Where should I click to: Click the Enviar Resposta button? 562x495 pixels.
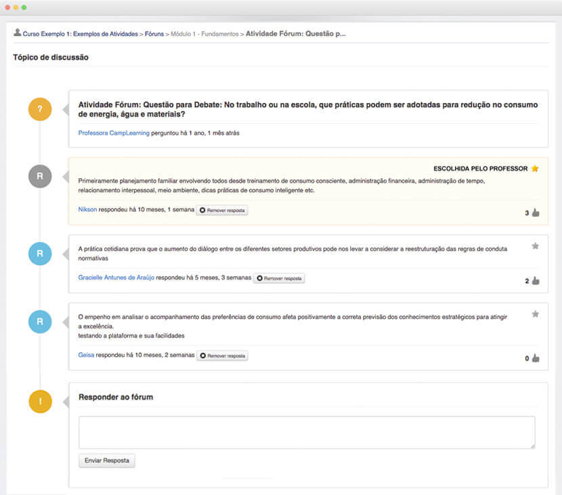click(x=106, y=460)
